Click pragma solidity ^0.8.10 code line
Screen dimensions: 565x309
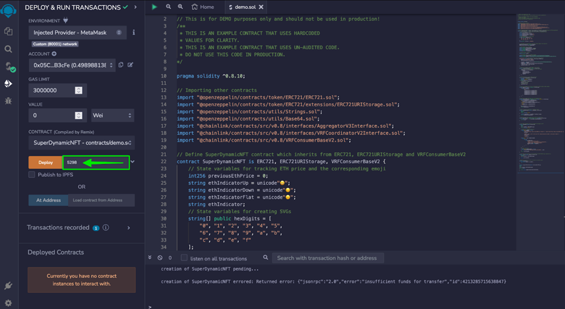point(211,76)
